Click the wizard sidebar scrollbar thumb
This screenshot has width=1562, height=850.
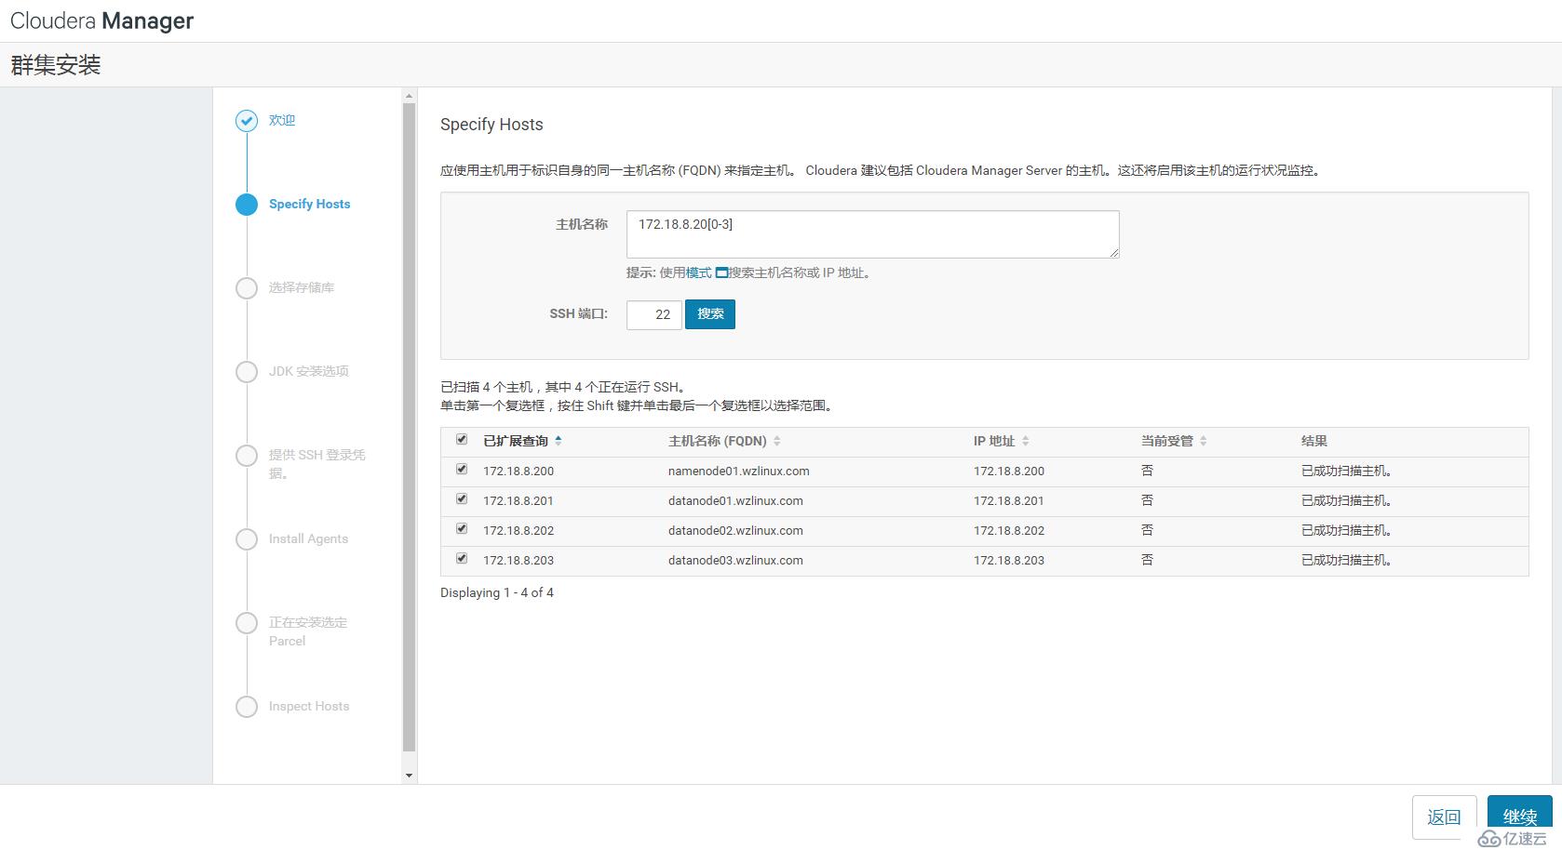(x=409, y=427)
